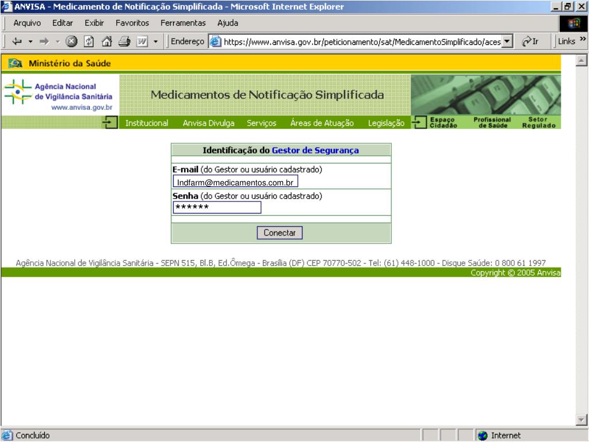Screen dimensions: 589x442
Task: Open the Back history dropdown arrow
Action: 30,41
